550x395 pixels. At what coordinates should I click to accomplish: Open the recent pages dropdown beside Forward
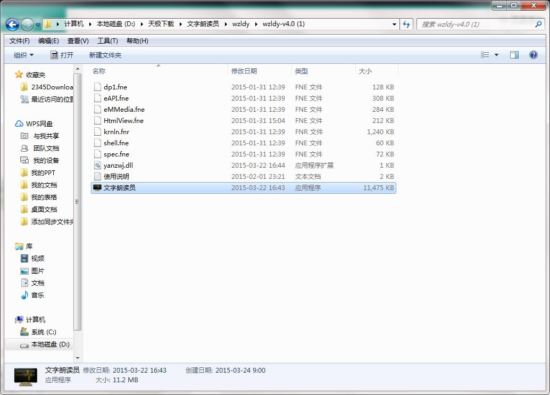click(x=38, y=25)
